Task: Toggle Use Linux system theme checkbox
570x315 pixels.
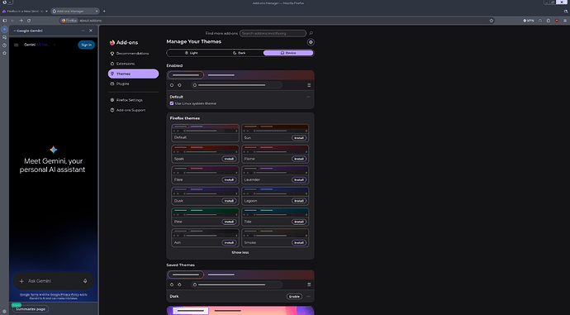Action: 172,103
